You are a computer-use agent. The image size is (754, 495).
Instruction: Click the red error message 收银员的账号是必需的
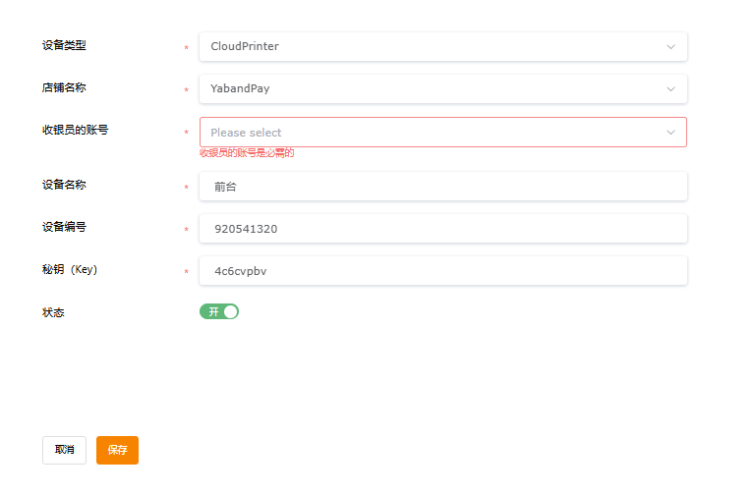(x=247, y=153)
